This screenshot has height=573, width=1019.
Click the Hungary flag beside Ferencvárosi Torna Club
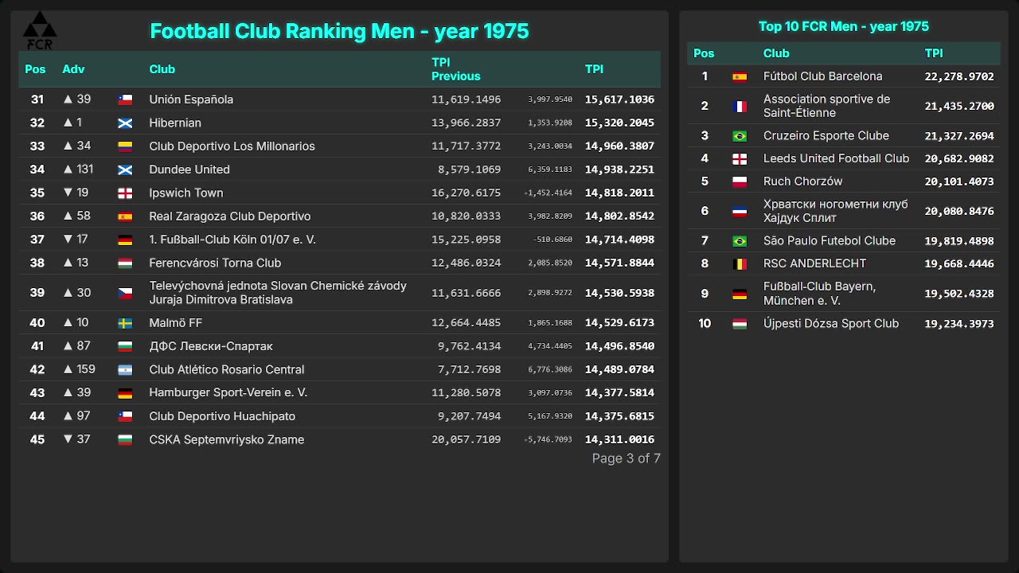click(125, 263)
